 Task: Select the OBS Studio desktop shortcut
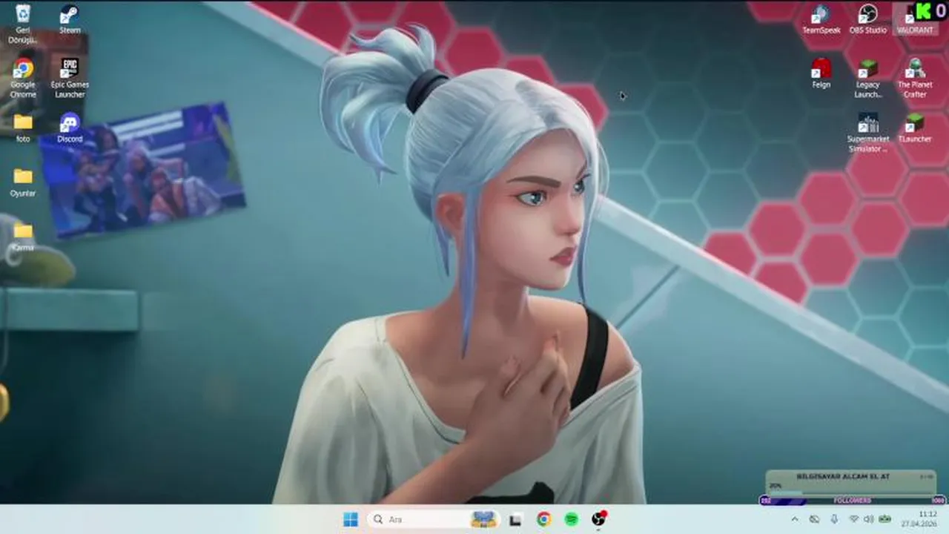[867, 19]
